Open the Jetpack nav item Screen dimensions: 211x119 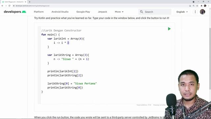pos(103,12)
